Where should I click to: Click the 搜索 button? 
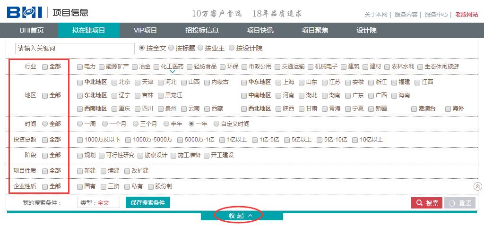(427, 203)
